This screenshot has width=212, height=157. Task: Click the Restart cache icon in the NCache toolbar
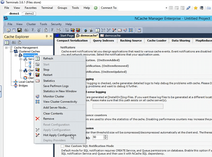click(78, 30)
